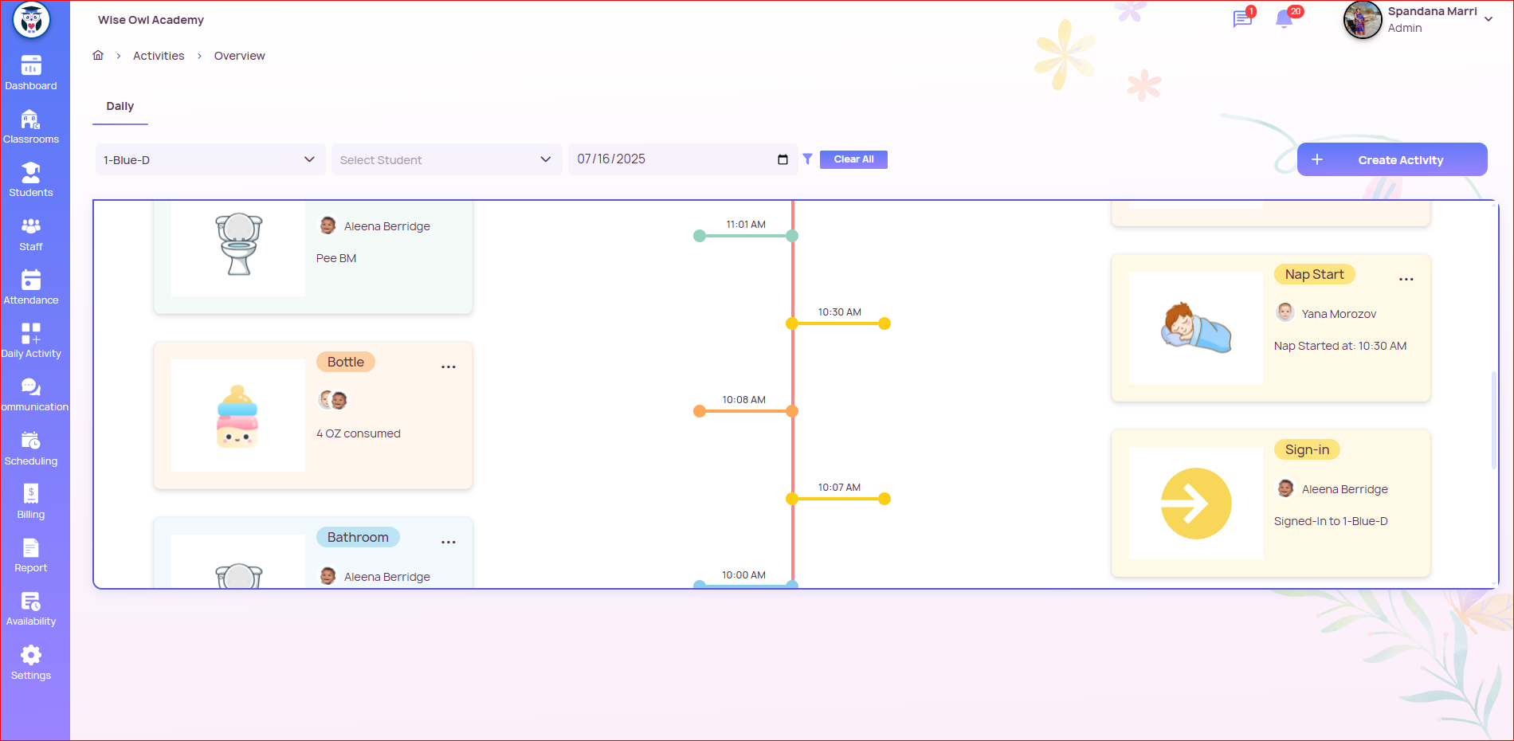The width and height of the screenshot is (1514, 741).
Task: Go to Classrooms in the sidebar
Action: (x=31, y=127)
